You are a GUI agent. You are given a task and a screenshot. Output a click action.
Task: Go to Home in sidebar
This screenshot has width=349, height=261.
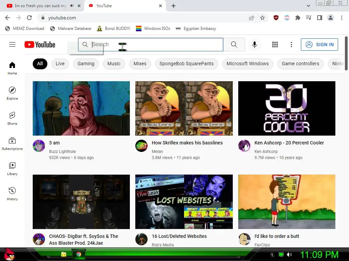click(x=12, y=68)
